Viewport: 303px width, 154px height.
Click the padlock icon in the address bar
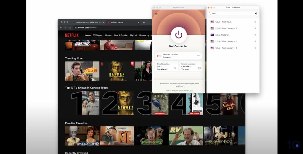76,28
